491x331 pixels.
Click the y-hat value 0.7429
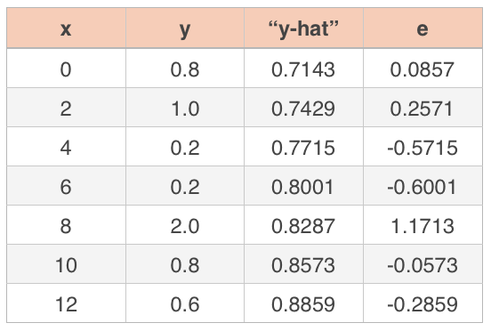click(x=303, y=108)
